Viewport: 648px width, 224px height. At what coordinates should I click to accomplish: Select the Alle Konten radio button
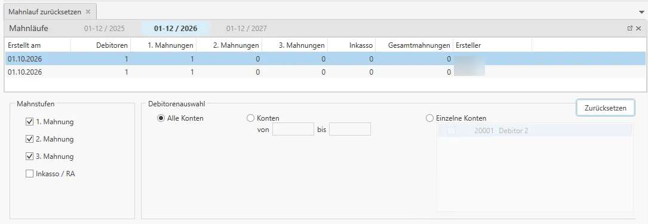coord(161,118)
